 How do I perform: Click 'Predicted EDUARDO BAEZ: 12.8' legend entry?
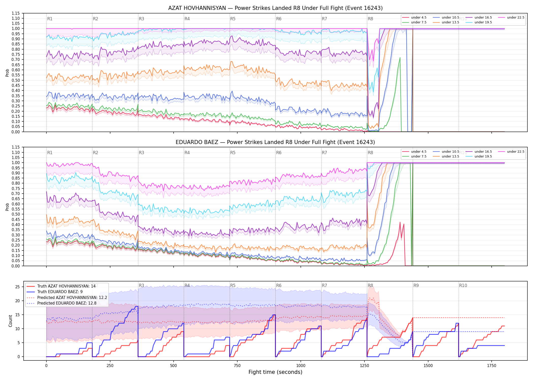coord(62,303)
